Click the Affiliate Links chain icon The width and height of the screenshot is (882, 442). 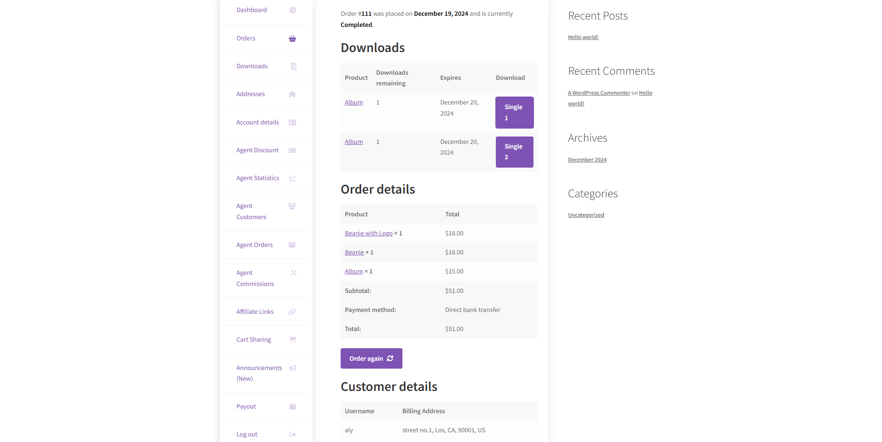tap(292, 312)
